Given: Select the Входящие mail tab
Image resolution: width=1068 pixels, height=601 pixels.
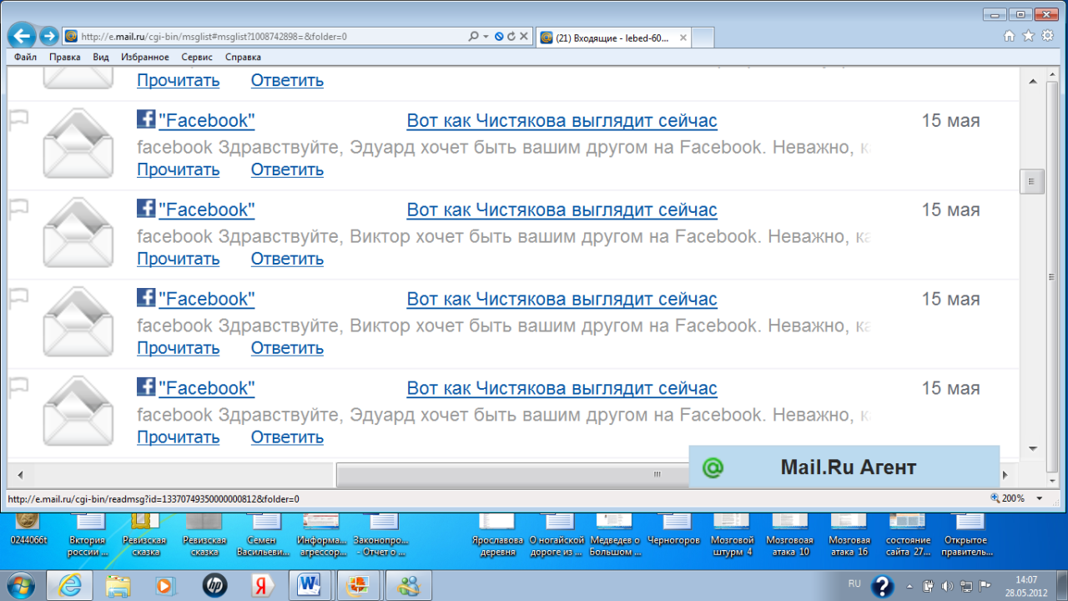Looking at the screenshot, I should point(612,38).
